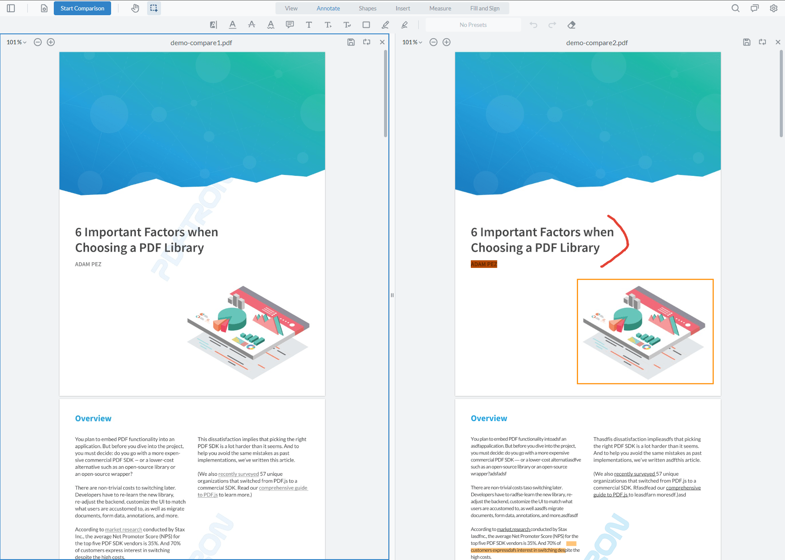Zoom in demo-compare1.pdf with plus button
This screenshot has height=560, width=785.
pos(51,42)
